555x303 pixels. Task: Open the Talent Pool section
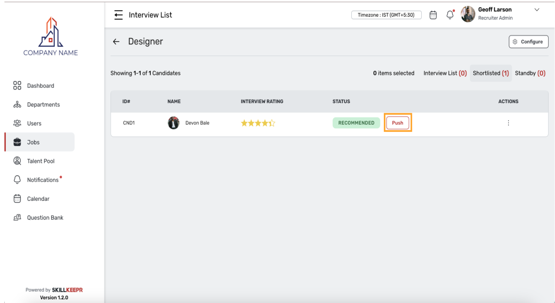tap(41, 161)
